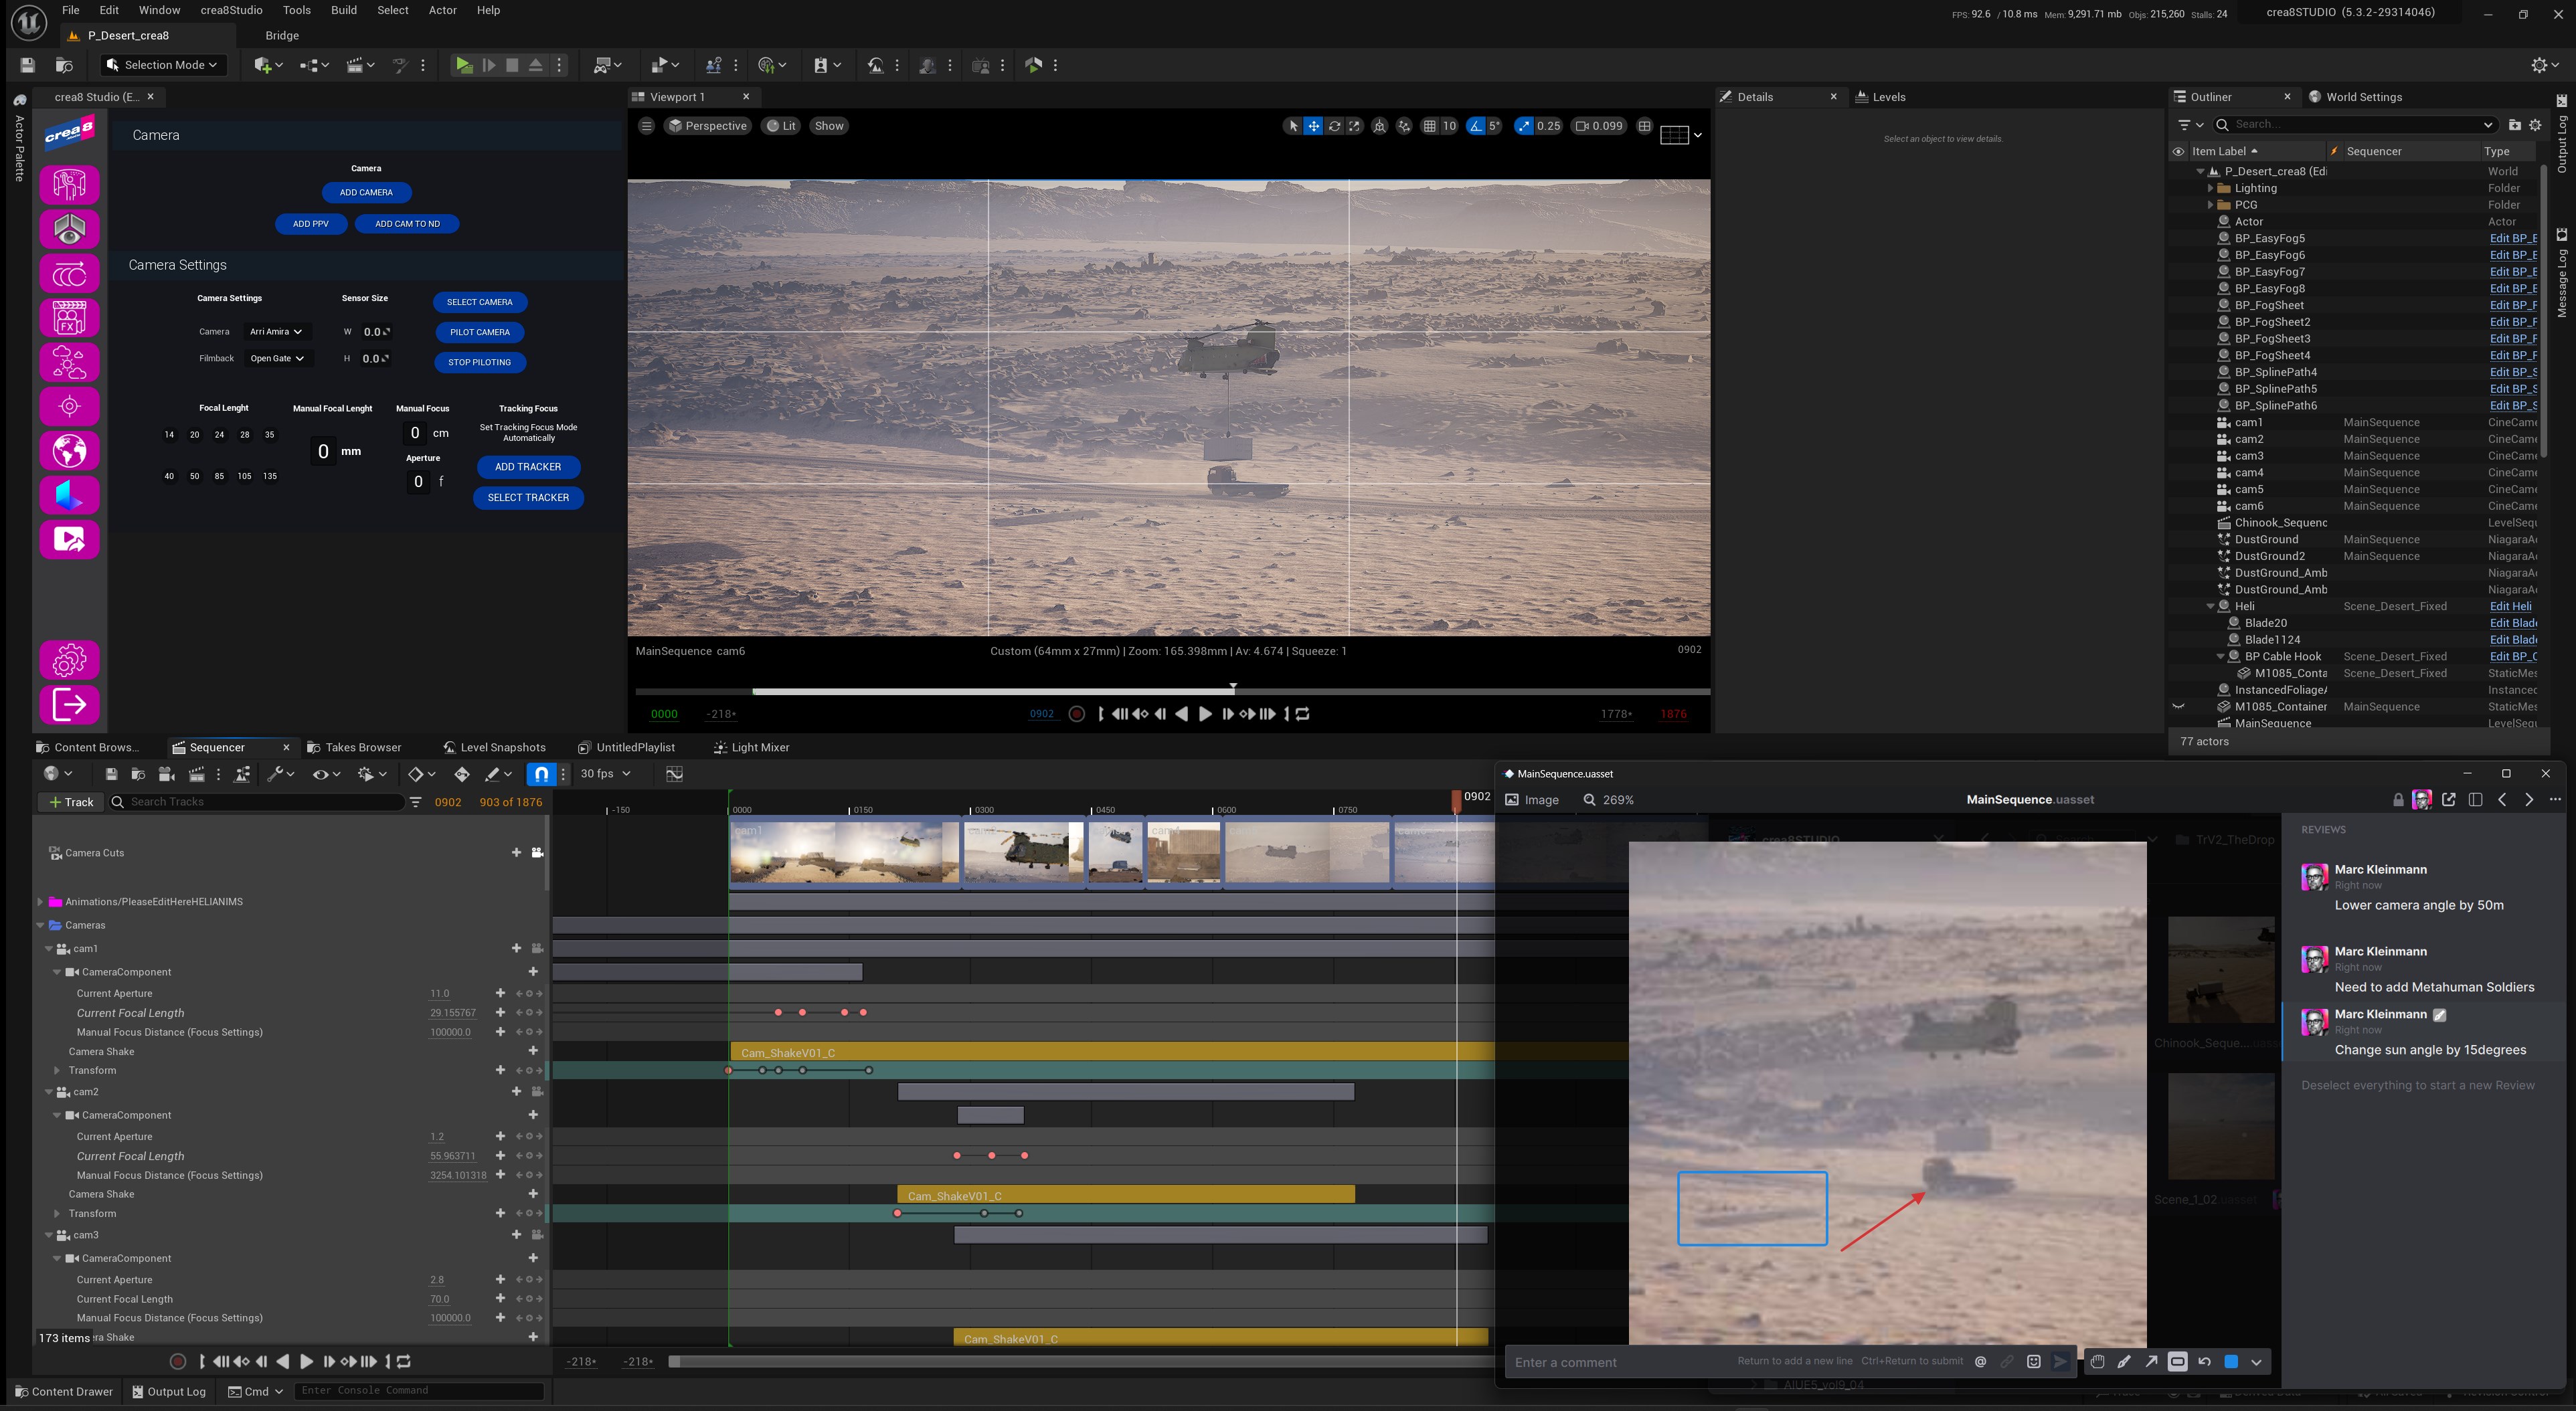Create a camera with the camera icon
Screen dimensions: 2576x1411
165,773
